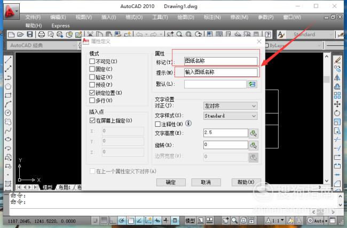Switch to the 布局1 layout tab
This screenshot has width=347, height=228.
65,188
